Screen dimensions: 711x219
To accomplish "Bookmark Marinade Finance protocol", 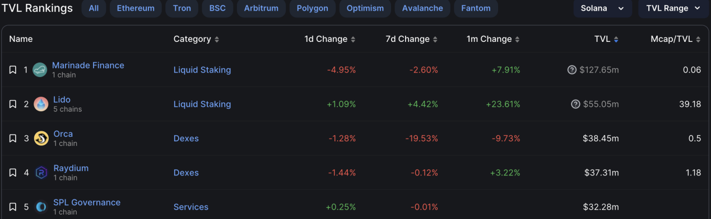I will 12,70.
